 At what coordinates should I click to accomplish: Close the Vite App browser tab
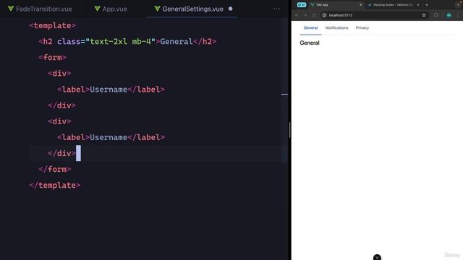coord(360,5)
